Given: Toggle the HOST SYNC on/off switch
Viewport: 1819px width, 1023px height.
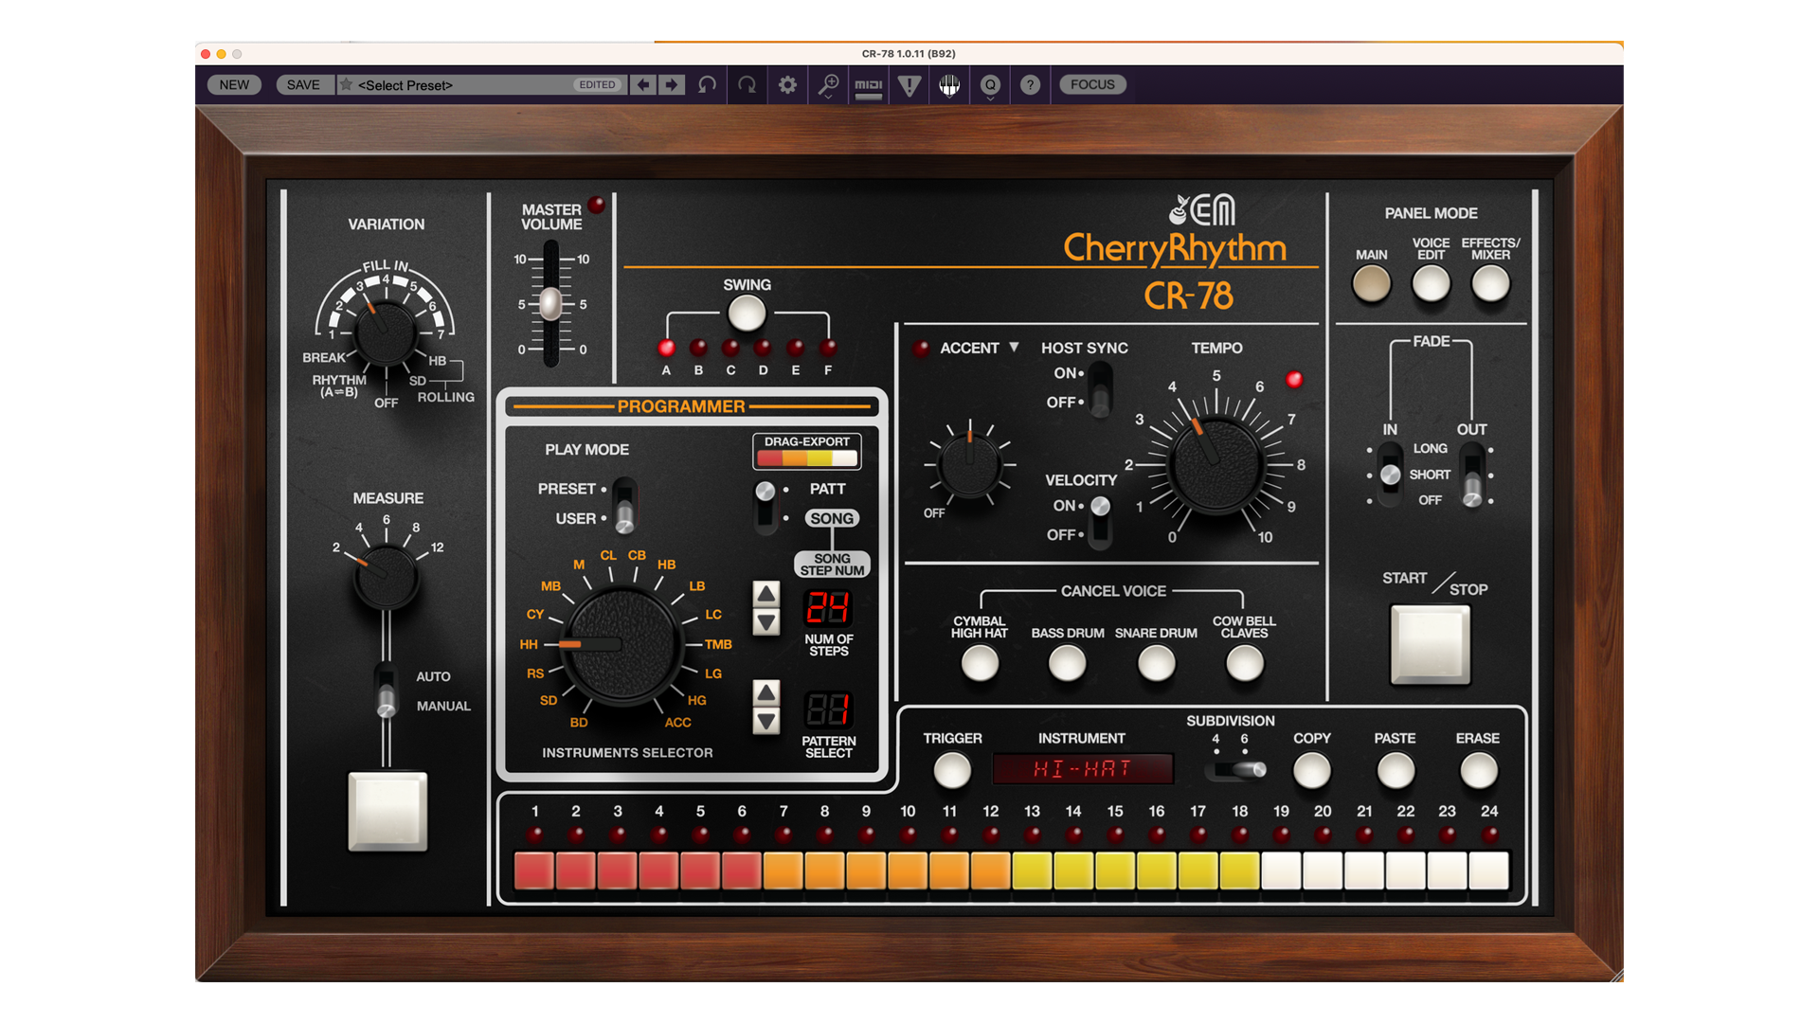Looking at the screenshot, I should click(1100, 388).
